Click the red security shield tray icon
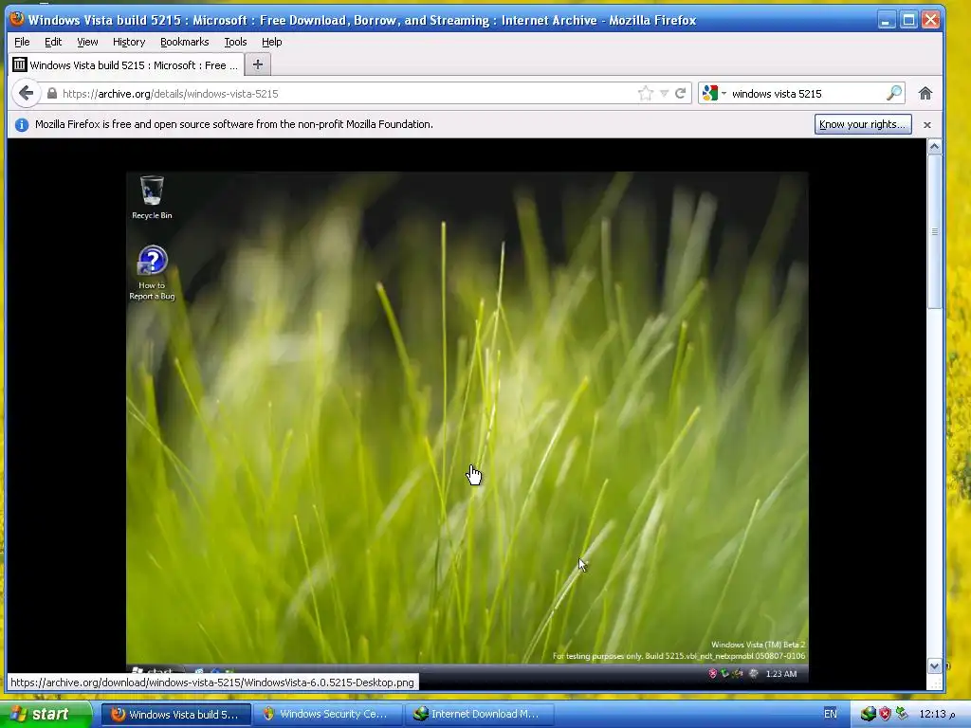The width and height of the screenshot is (971, 728). pyautogui.click(x=886, y=714)
